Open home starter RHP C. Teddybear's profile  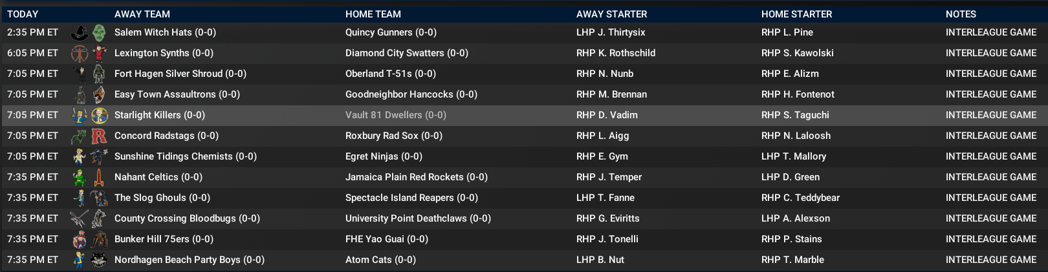pos(800,198)
